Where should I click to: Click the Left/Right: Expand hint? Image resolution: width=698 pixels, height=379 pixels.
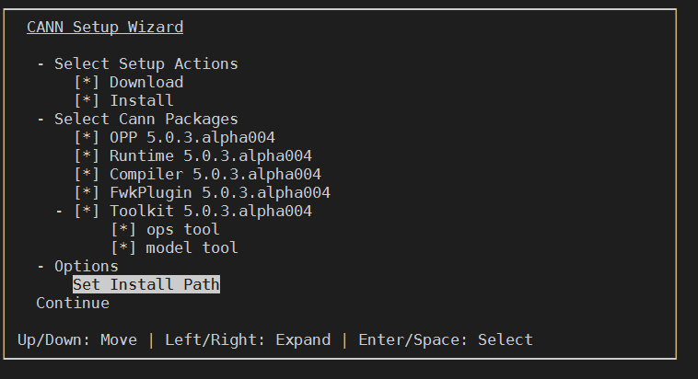click(248, 340)
